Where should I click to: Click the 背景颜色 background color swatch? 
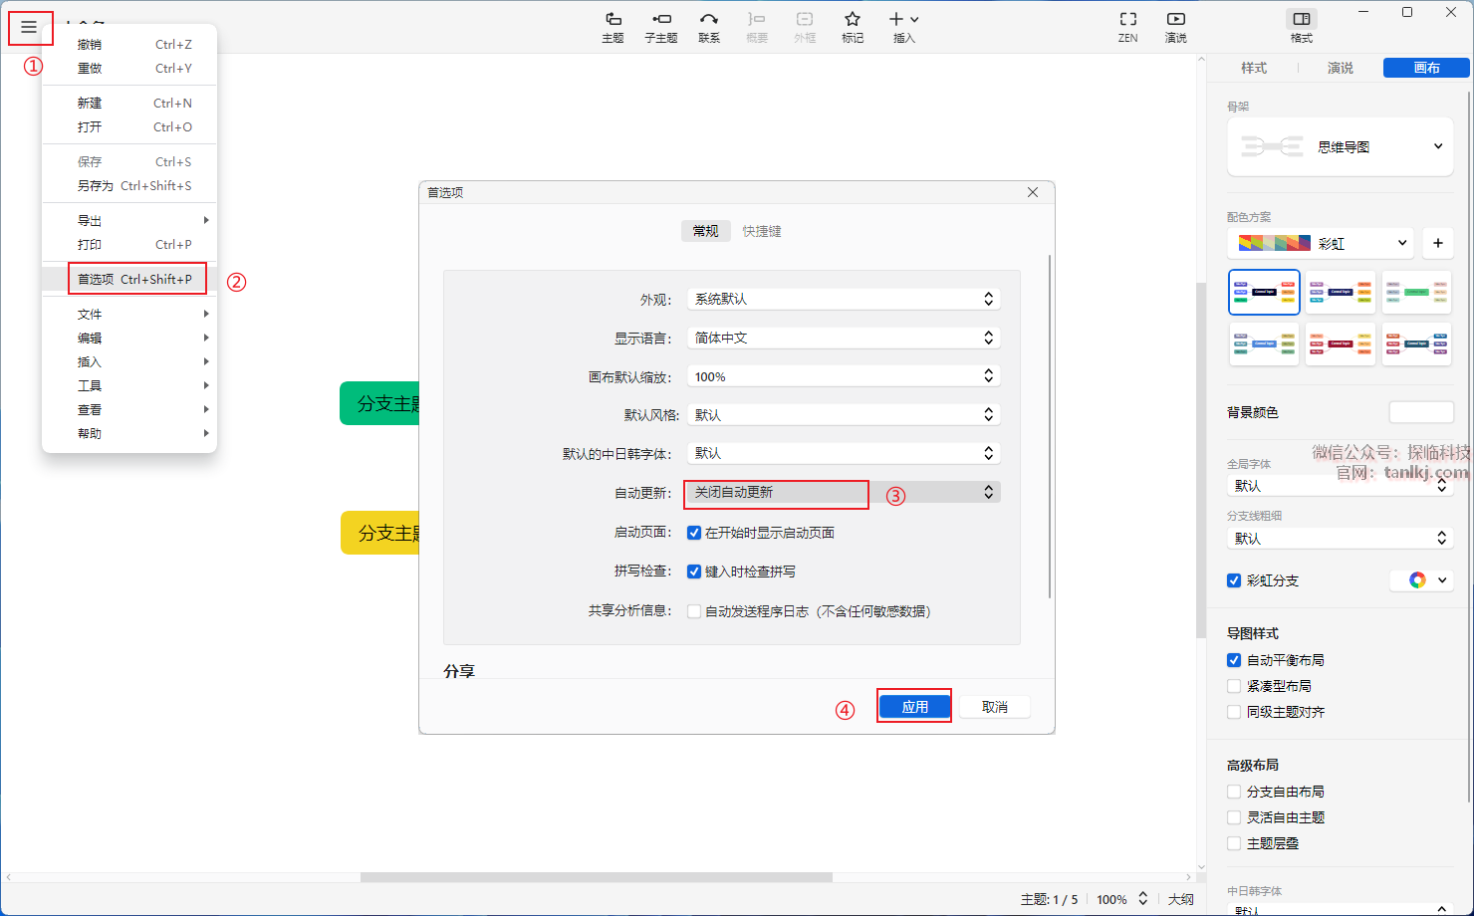tap(1420, 412)
